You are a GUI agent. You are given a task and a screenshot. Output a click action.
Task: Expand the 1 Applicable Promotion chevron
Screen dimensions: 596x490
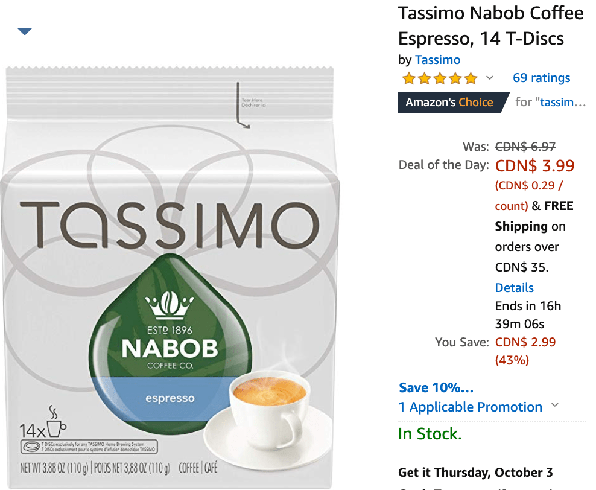tap(555, 406)
